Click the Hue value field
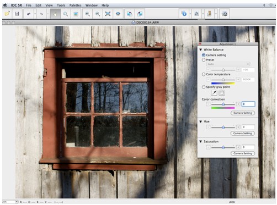 pos(248,127)
